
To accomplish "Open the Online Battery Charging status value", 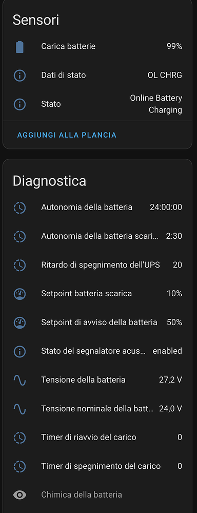I will click(x=156, y=104).
